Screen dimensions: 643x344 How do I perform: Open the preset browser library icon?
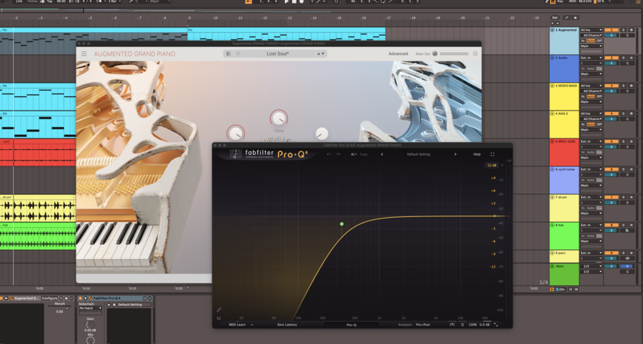[229, 54]
